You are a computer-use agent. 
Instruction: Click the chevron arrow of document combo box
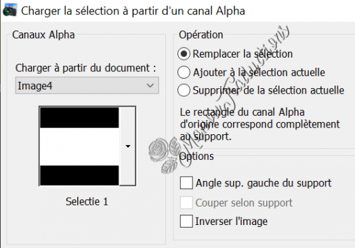point(150,85)
